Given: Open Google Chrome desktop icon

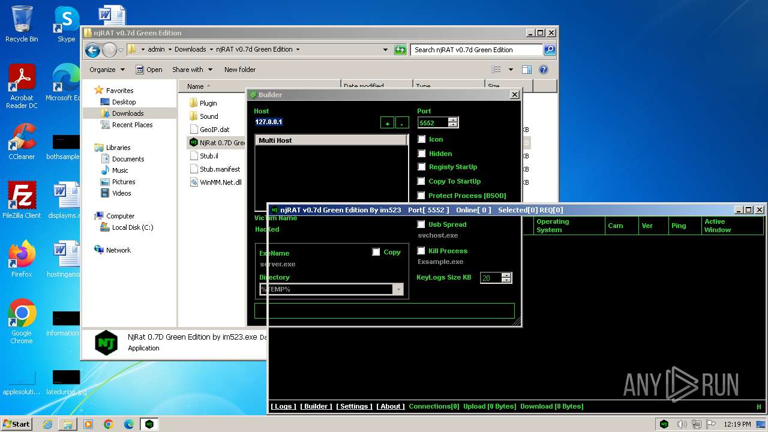Looking at the screenshot, I should [x=22, y=322].
